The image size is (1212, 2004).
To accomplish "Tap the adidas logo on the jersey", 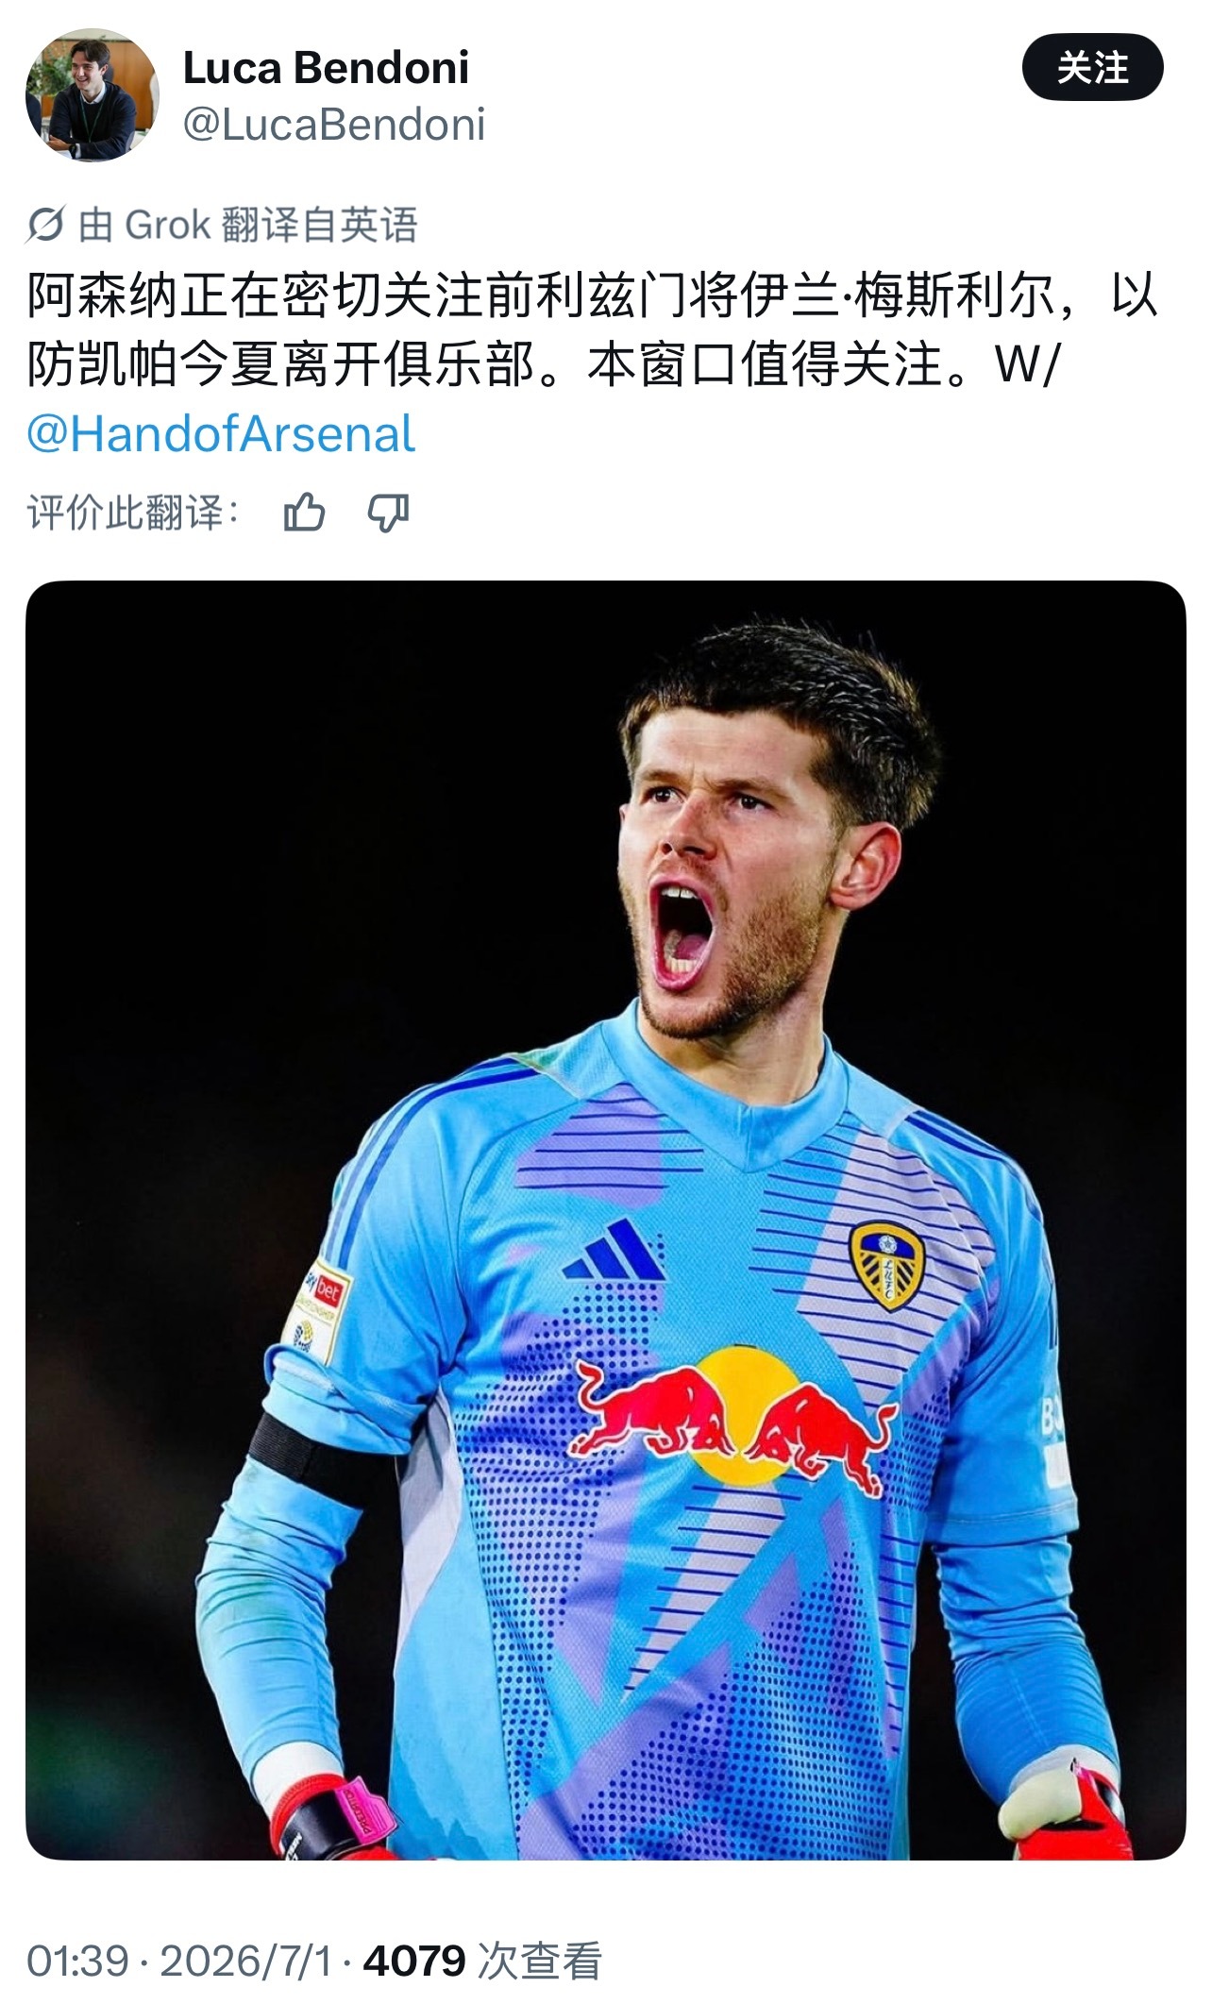I will [x=614, y=1250].
